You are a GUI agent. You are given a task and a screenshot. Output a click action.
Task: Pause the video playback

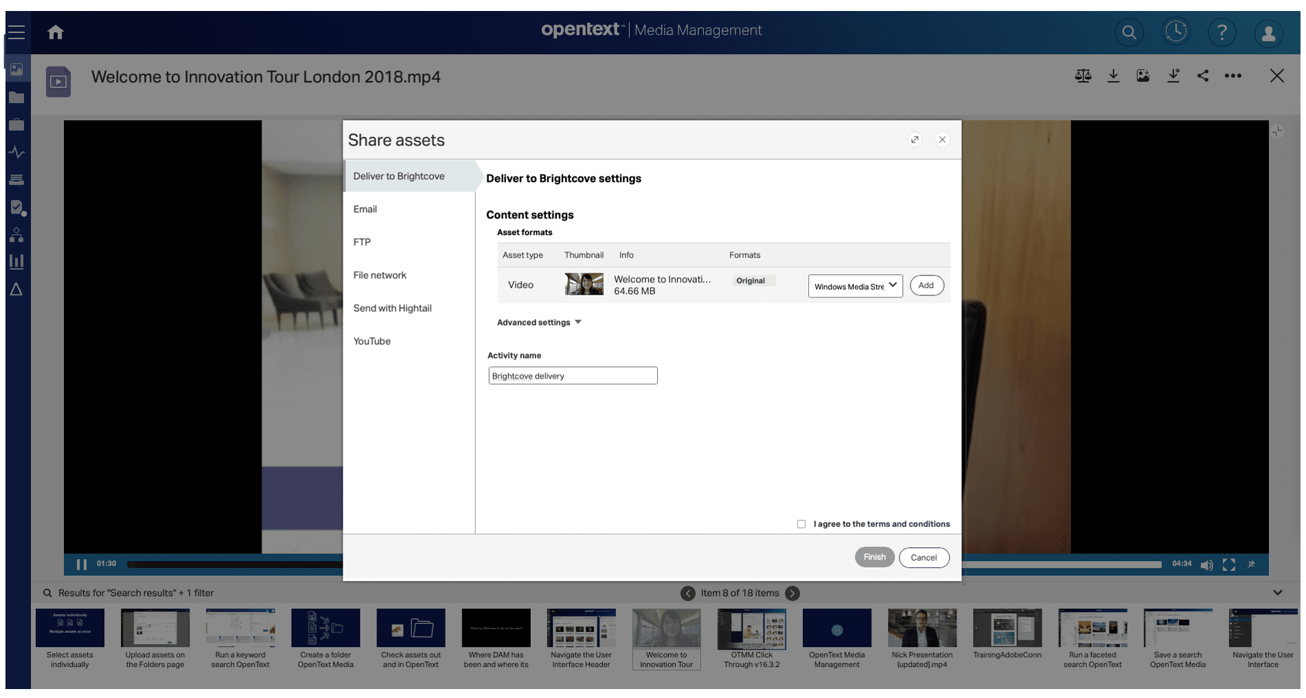click(81, 564)
